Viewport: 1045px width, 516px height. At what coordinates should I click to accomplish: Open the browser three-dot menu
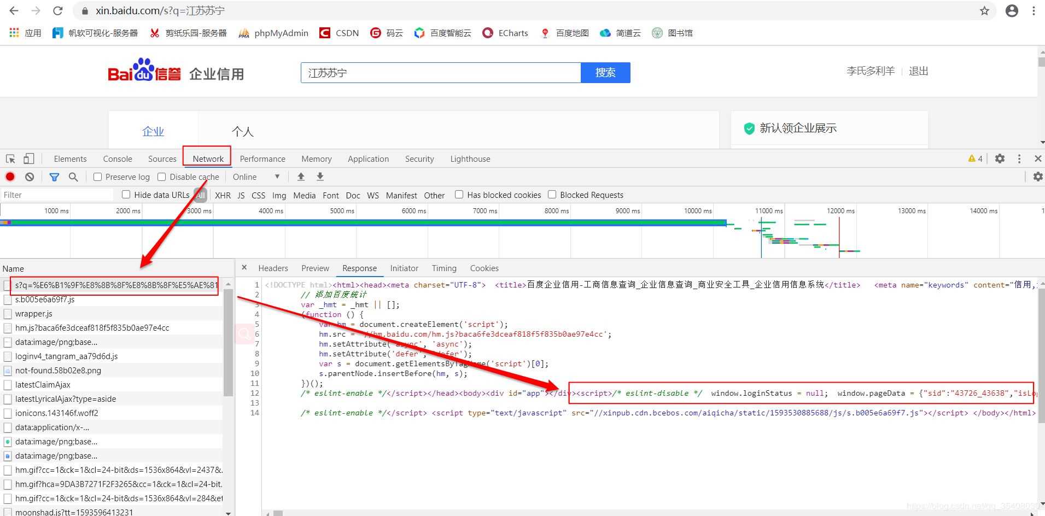click(1034, 10)
